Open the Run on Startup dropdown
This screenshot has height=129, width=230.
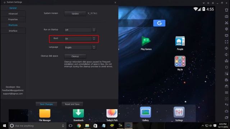[x=80, y=30]
